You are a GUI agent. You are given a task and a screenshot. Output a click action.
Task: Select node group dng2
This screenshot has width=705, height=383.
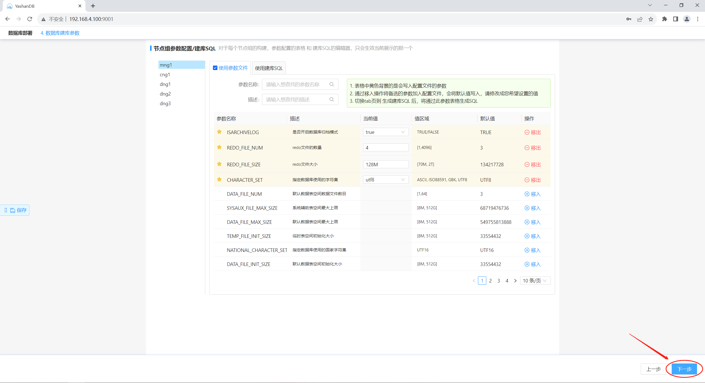182,94
